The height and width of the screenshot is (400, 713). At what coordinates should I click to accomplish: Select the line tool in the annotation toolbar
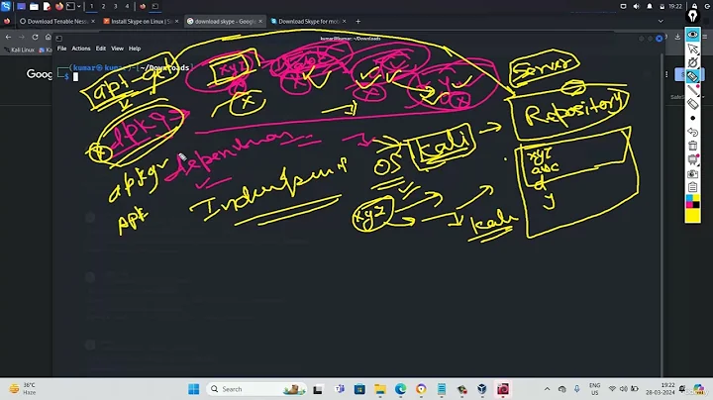click(x=692, y=90)
